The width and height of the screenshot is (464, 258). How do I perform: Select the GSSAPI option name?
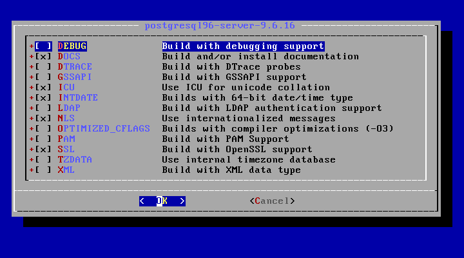pos(75,77)
